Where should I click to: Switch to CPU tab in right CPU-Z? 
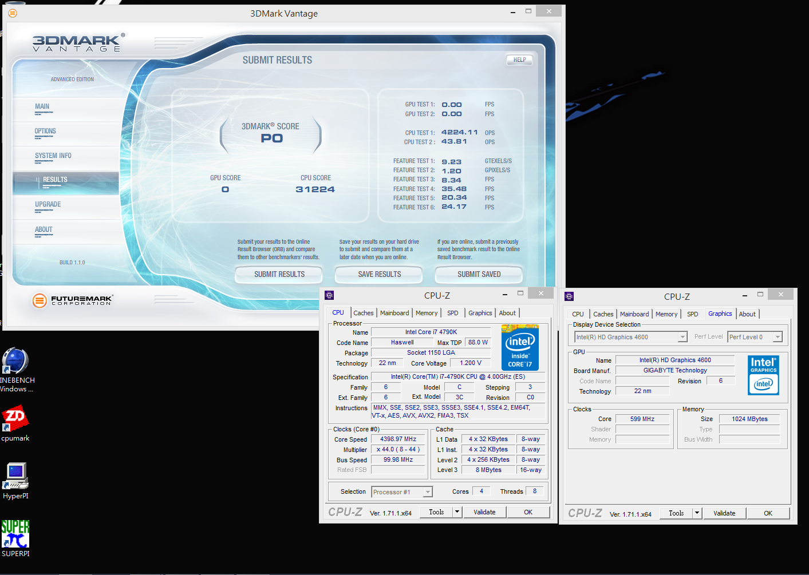578,314
